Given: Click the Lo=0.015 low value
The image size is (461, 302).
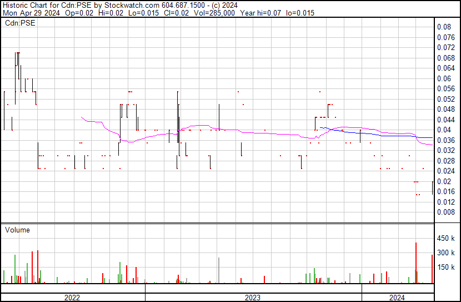Looking at the screenshot, I should 143,13.
